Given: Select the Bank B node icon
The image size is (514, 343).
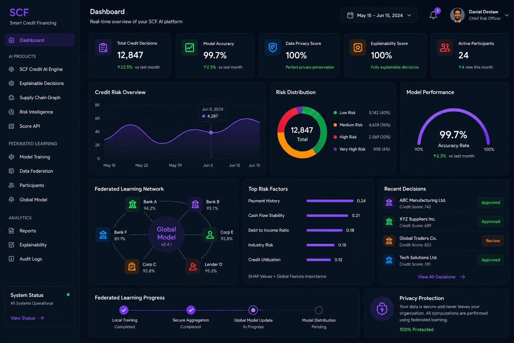Looking at the screenshot, I should pyautogui.click(x=195, y=204).
